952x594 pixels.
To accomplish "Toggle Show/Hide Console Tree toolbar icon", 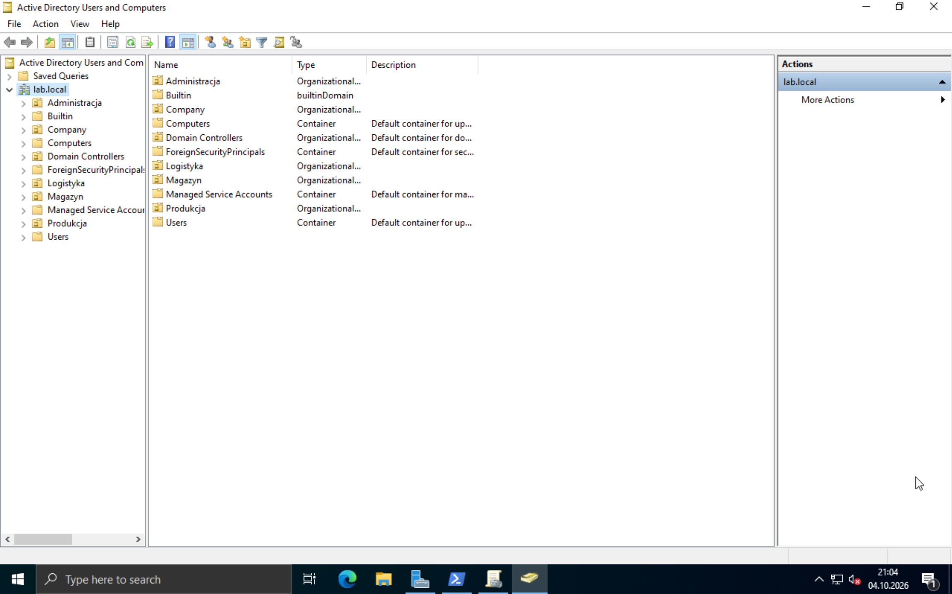I will (67, 42).
